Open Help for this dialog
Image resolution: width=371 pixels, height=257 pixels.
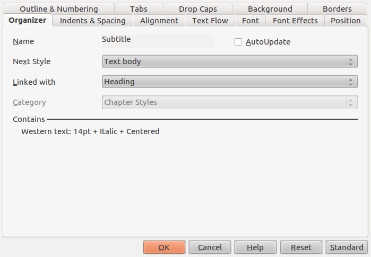point(255,247)
